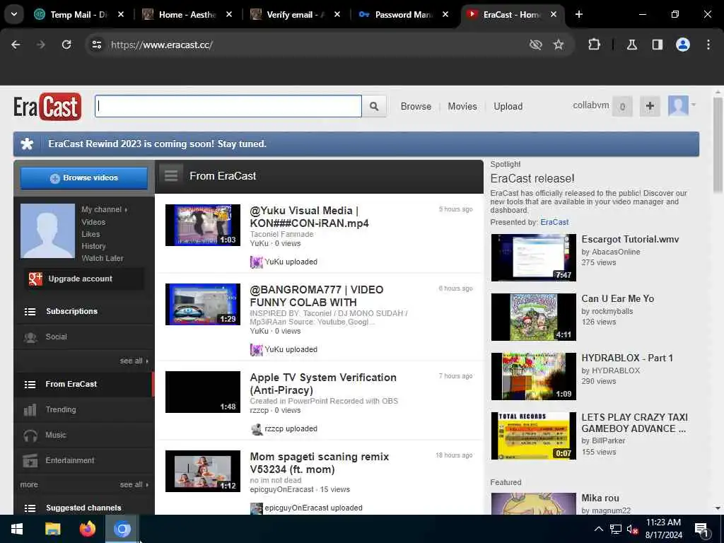Switch to Password Manager tab
Screen dimensions: 724x543
404,15
